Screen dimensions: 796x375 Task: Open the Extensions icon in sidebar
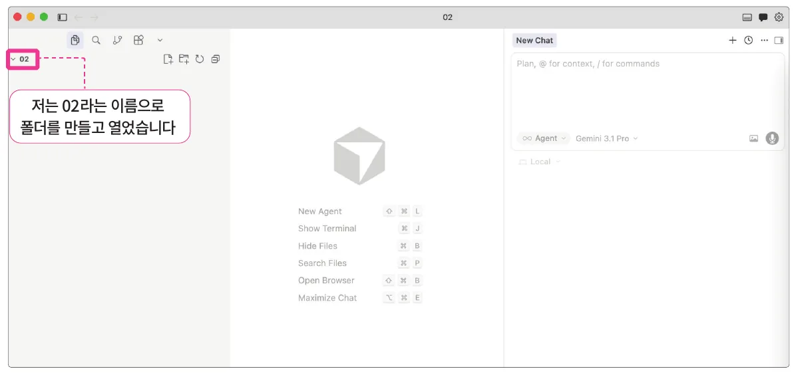point(138,40)
